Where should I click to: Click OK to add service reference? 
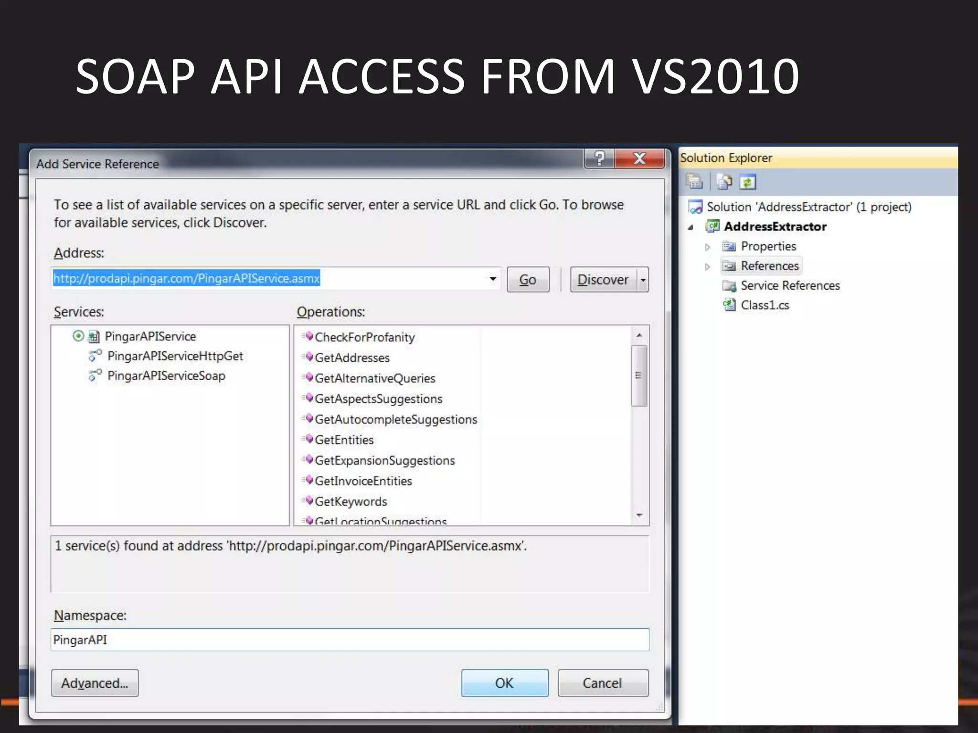[505, 683]
